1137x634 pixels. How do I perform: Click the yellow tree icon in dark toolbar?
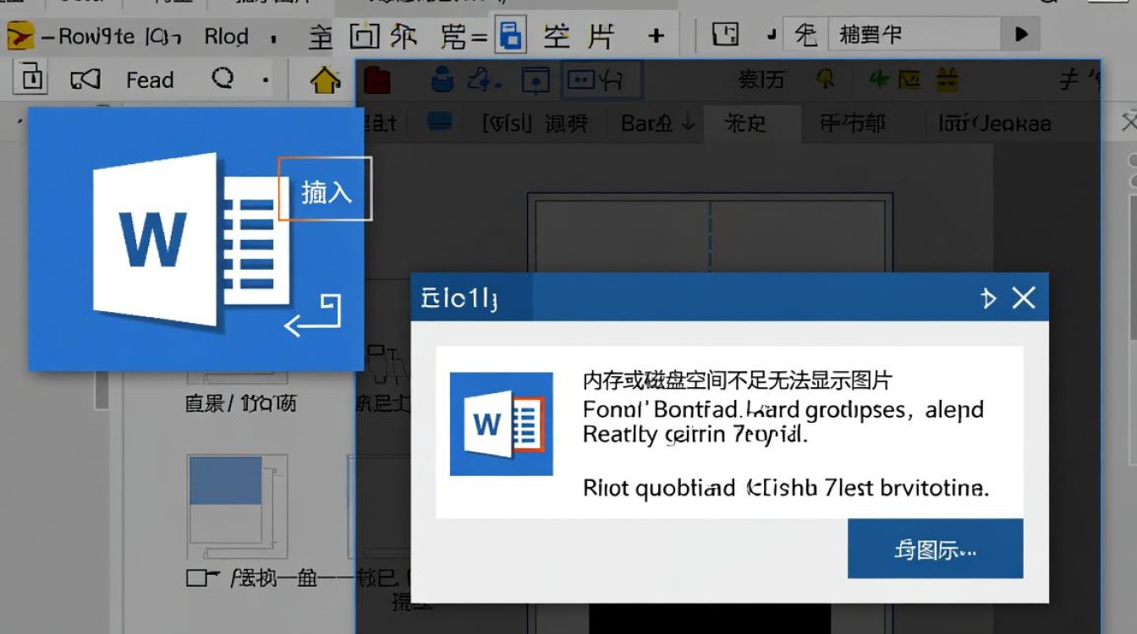point(825,79)
